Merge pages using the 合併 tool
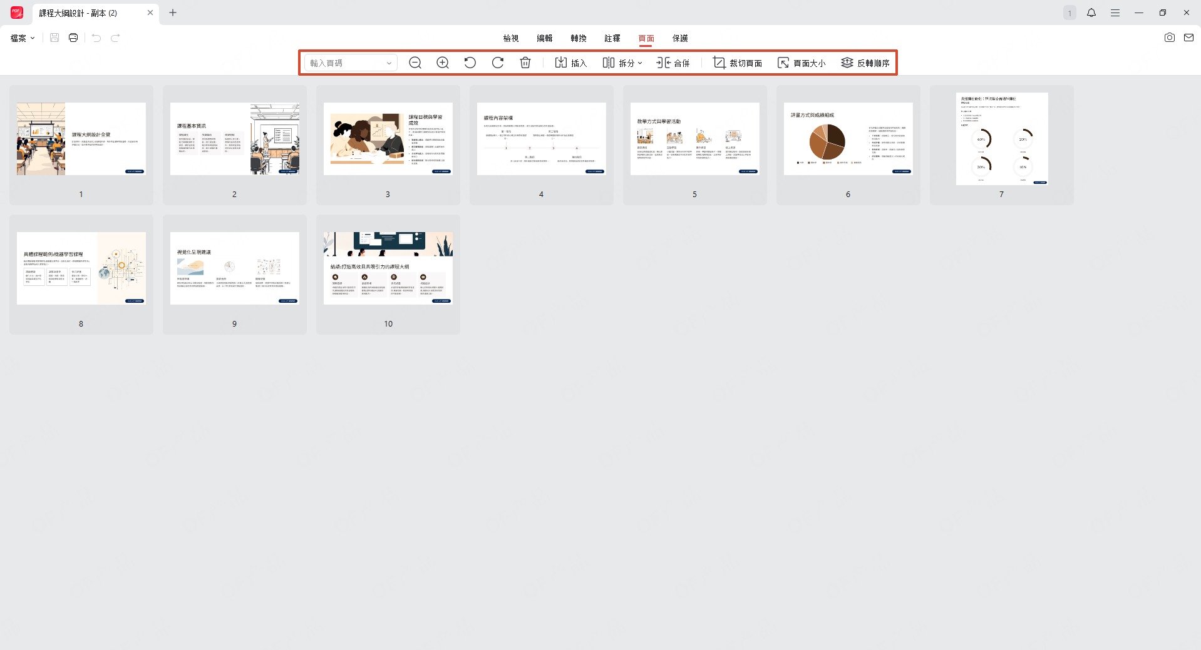The image size is (1201, 650). coord(673,63)
